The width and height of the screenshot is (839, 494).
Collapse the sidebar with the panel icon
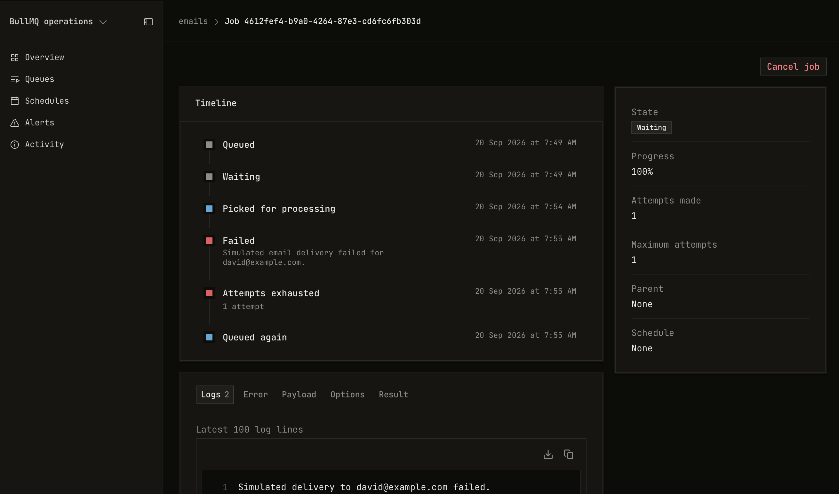pyautogui.click(x=148, y=22)
